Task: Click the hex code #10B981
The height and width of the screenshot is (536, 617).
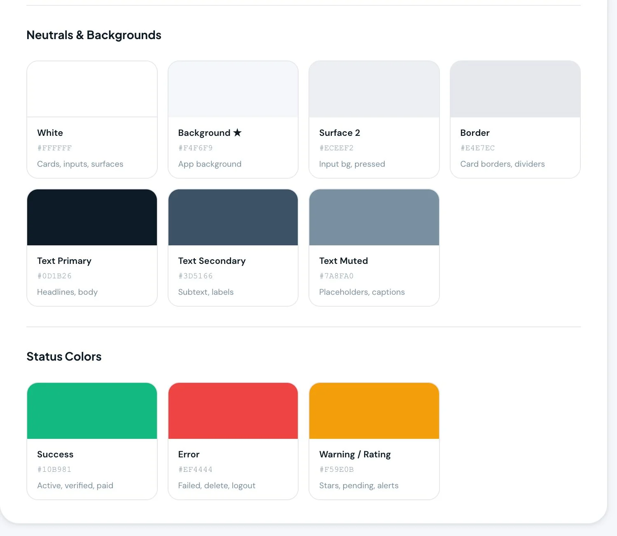Action: tap(54, 469)
